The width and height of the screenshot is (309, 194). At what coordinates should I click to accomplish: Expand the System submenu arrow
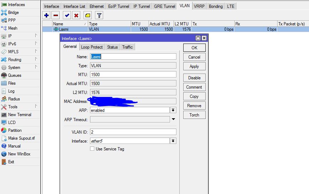click(x=36, y=67)
